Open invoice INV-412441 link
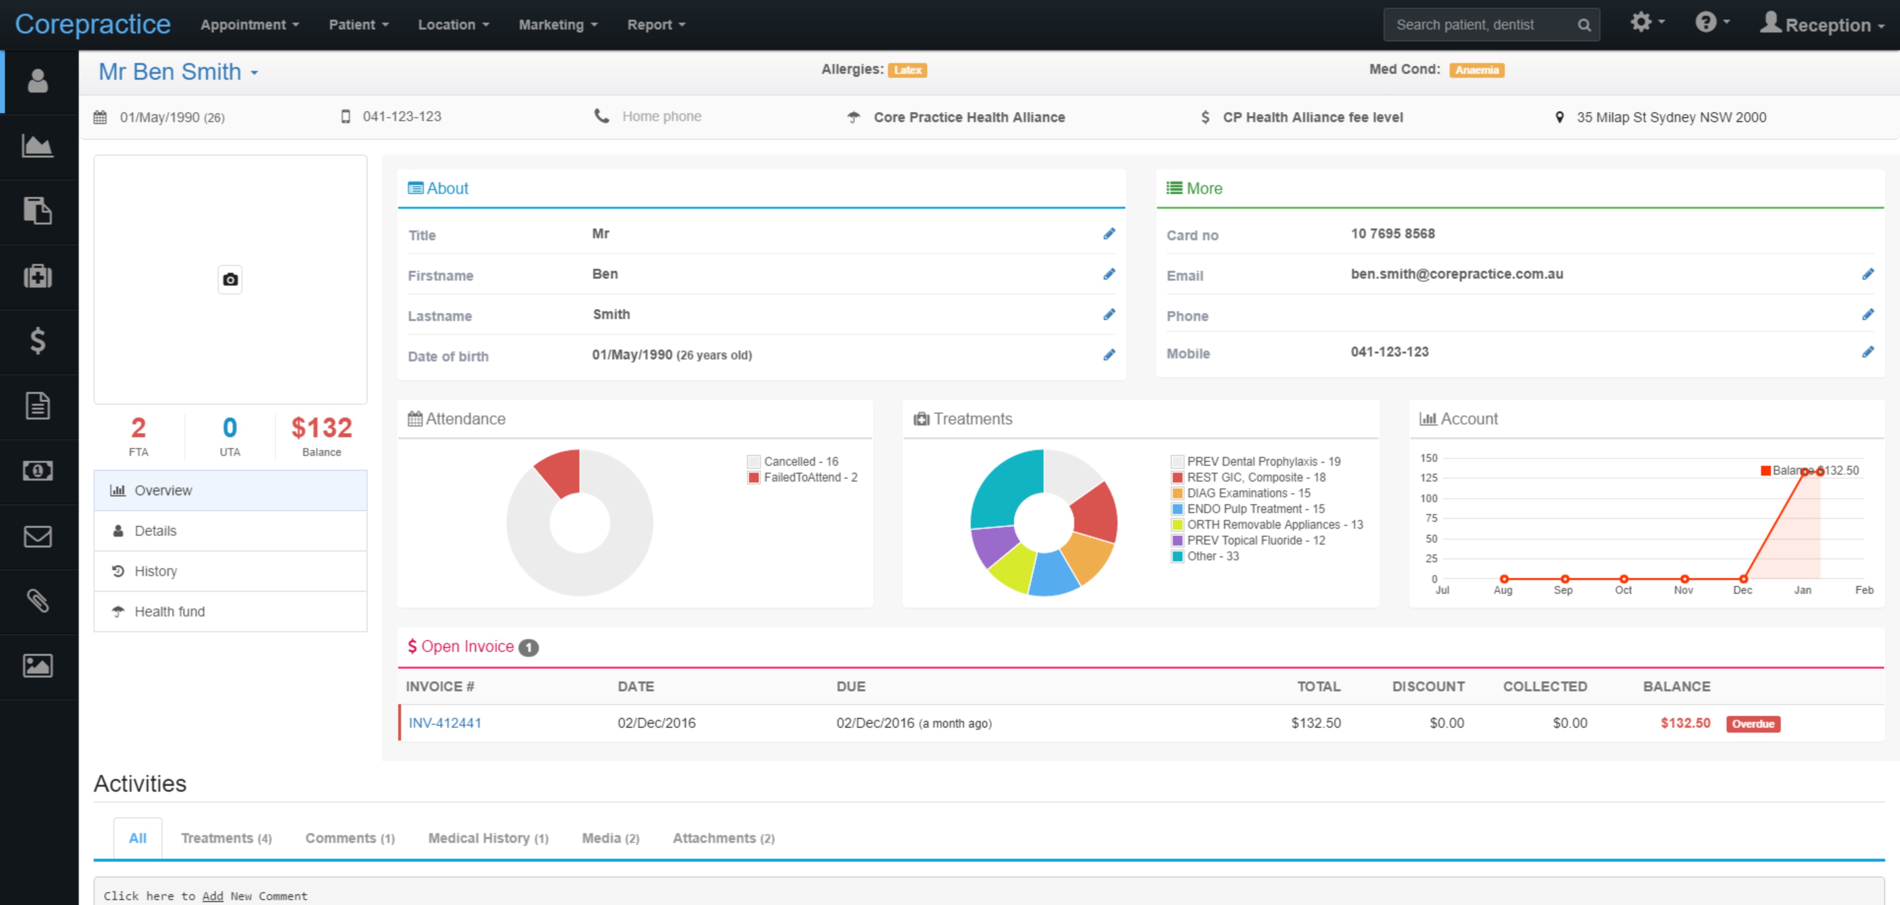This screenshot has height=905, width=1900. point(445,723)
